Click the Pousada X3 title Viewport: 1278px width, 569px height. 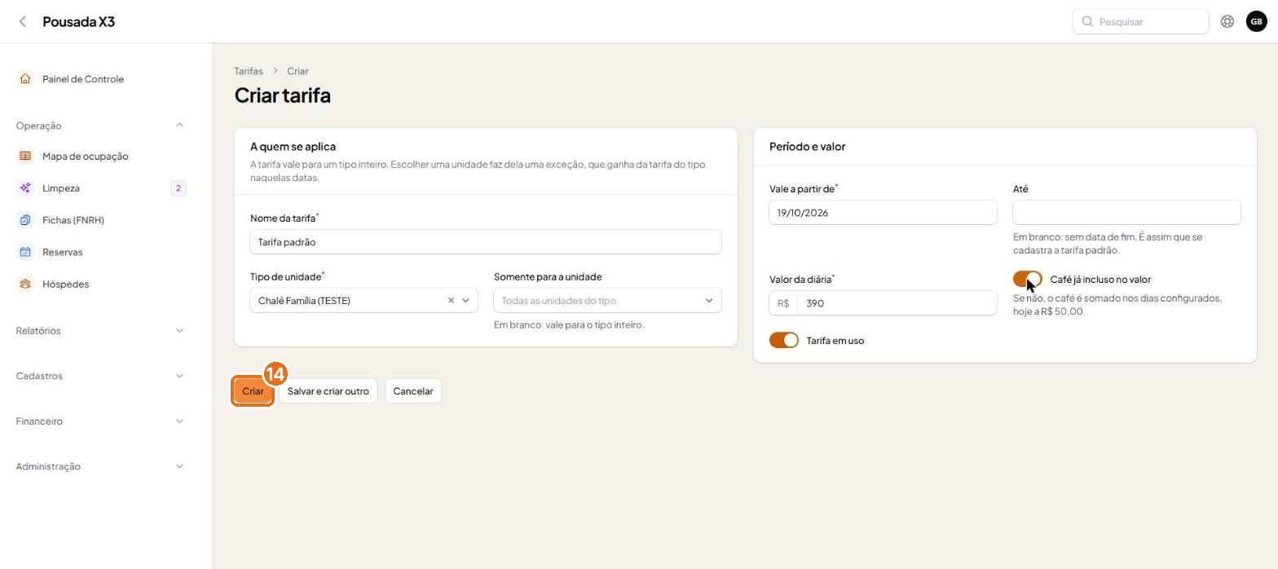click(x=78, y=22)
